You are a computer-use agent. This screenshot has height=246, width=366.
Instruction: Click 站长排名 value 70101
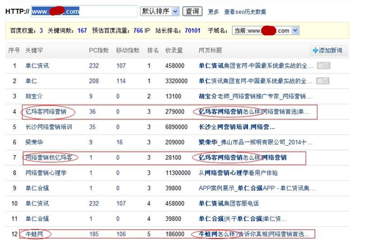coord(193,31)
